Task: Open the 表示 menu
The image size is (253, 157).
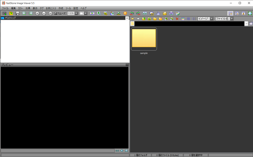Action: [35, 8]
